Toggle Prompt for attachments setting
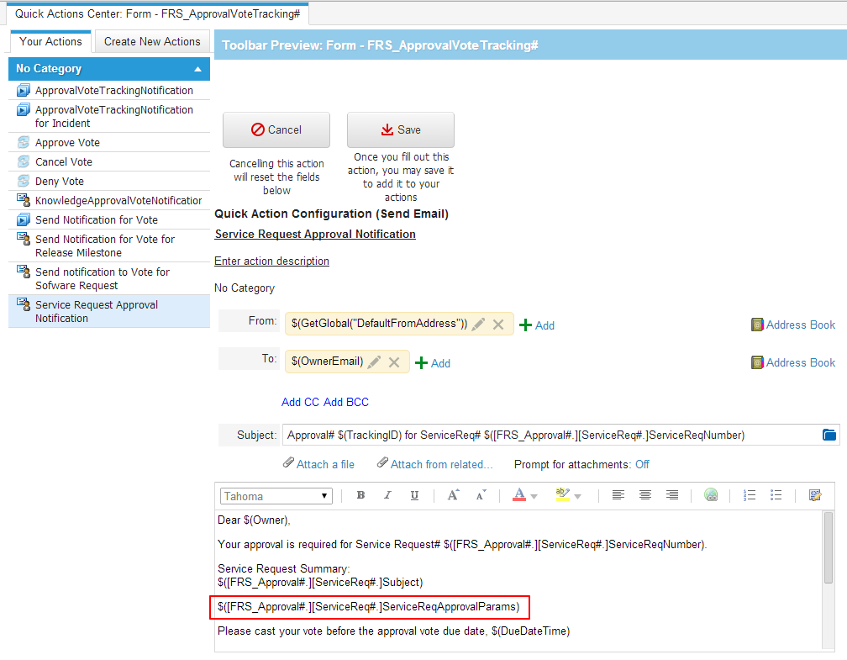Image resolution: width=847 pixels, height=660 pixels. click(x=642, y=463)
